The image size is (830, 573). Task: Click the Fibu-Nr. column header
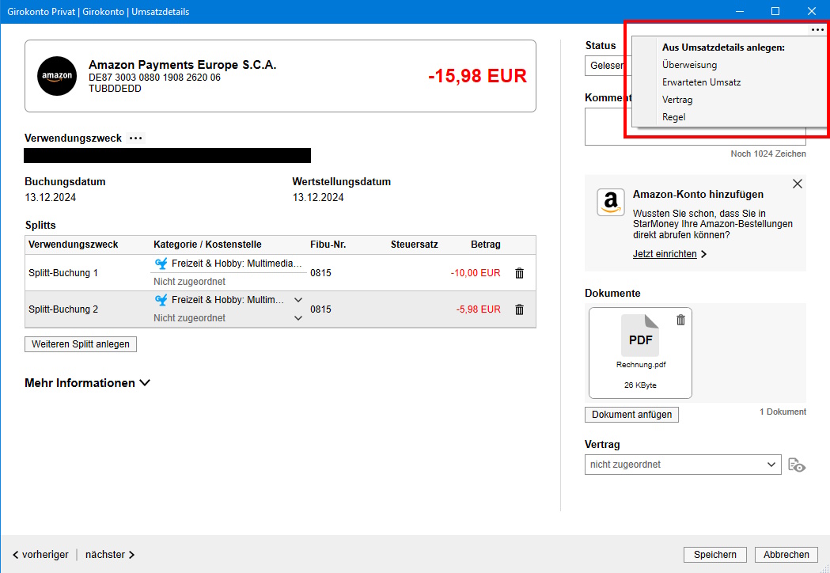(328, 245)
